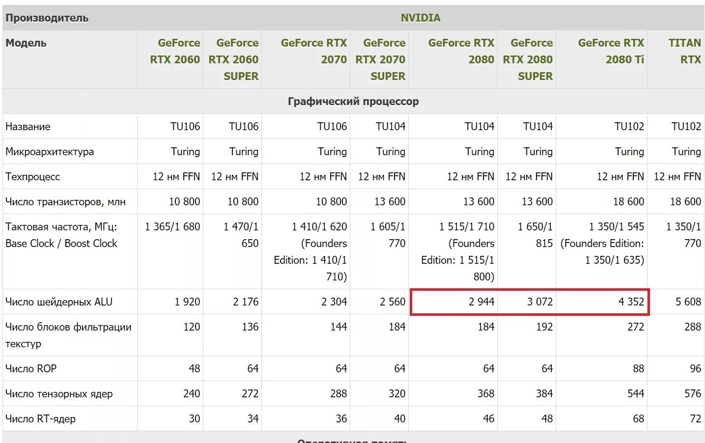The width and height of the screenshot is (705, 443).
Task: Click the Число ROP row label
Action: tap(31, 369)
